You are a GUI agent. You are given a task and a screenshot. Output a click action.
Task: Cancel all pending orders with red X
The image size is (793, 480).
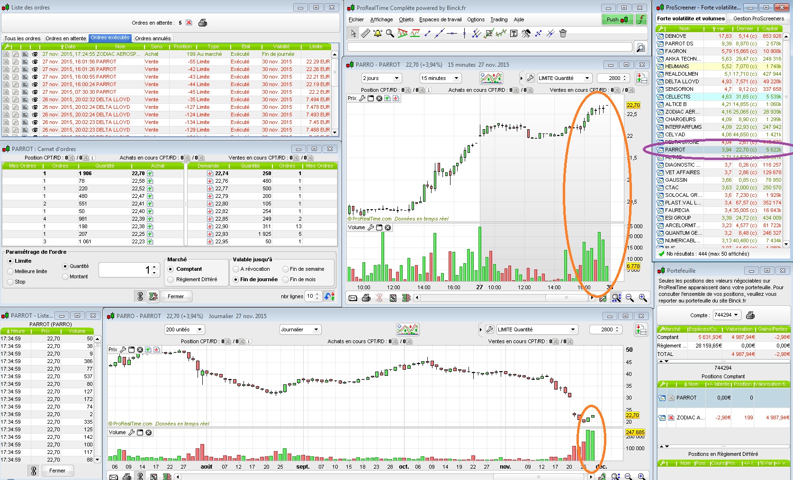click(189, 23)
